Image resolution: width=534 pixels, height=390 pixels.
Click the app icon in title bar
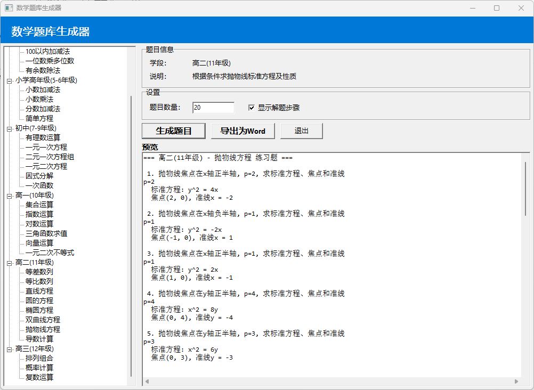[9, 8]
